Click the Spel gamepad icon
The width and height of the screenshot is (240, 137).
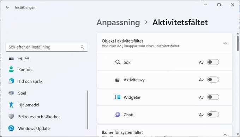[11, 93]
